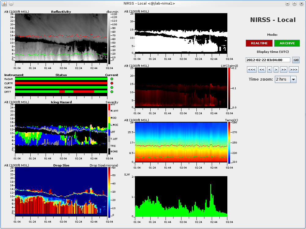Step back one interval with '<'
This screenshot has width=306, height=229.
(x=269, y=70)
